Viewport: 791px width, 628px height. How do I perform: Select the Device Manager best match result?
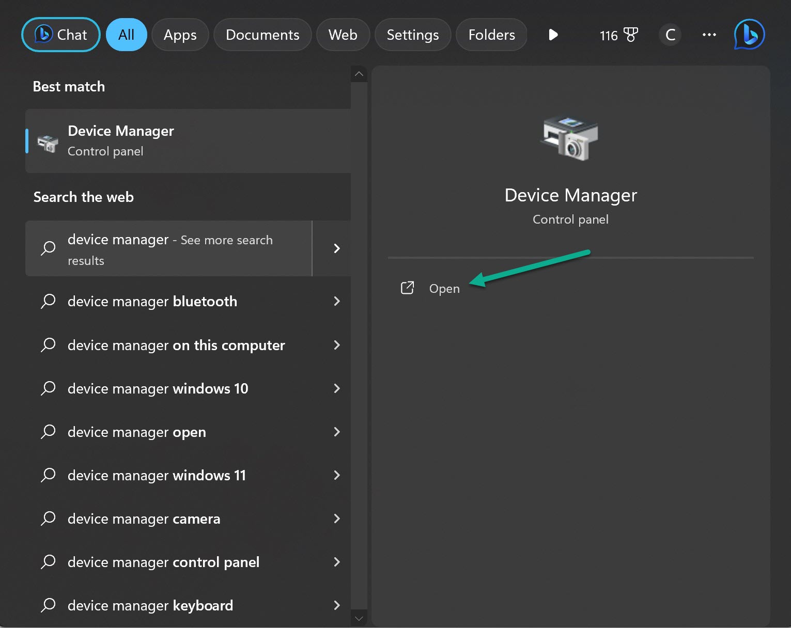[x=188, y=141]
